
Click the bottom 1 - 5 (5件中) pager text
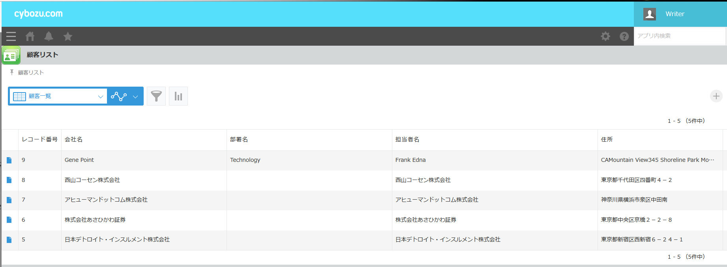[686, 257]
